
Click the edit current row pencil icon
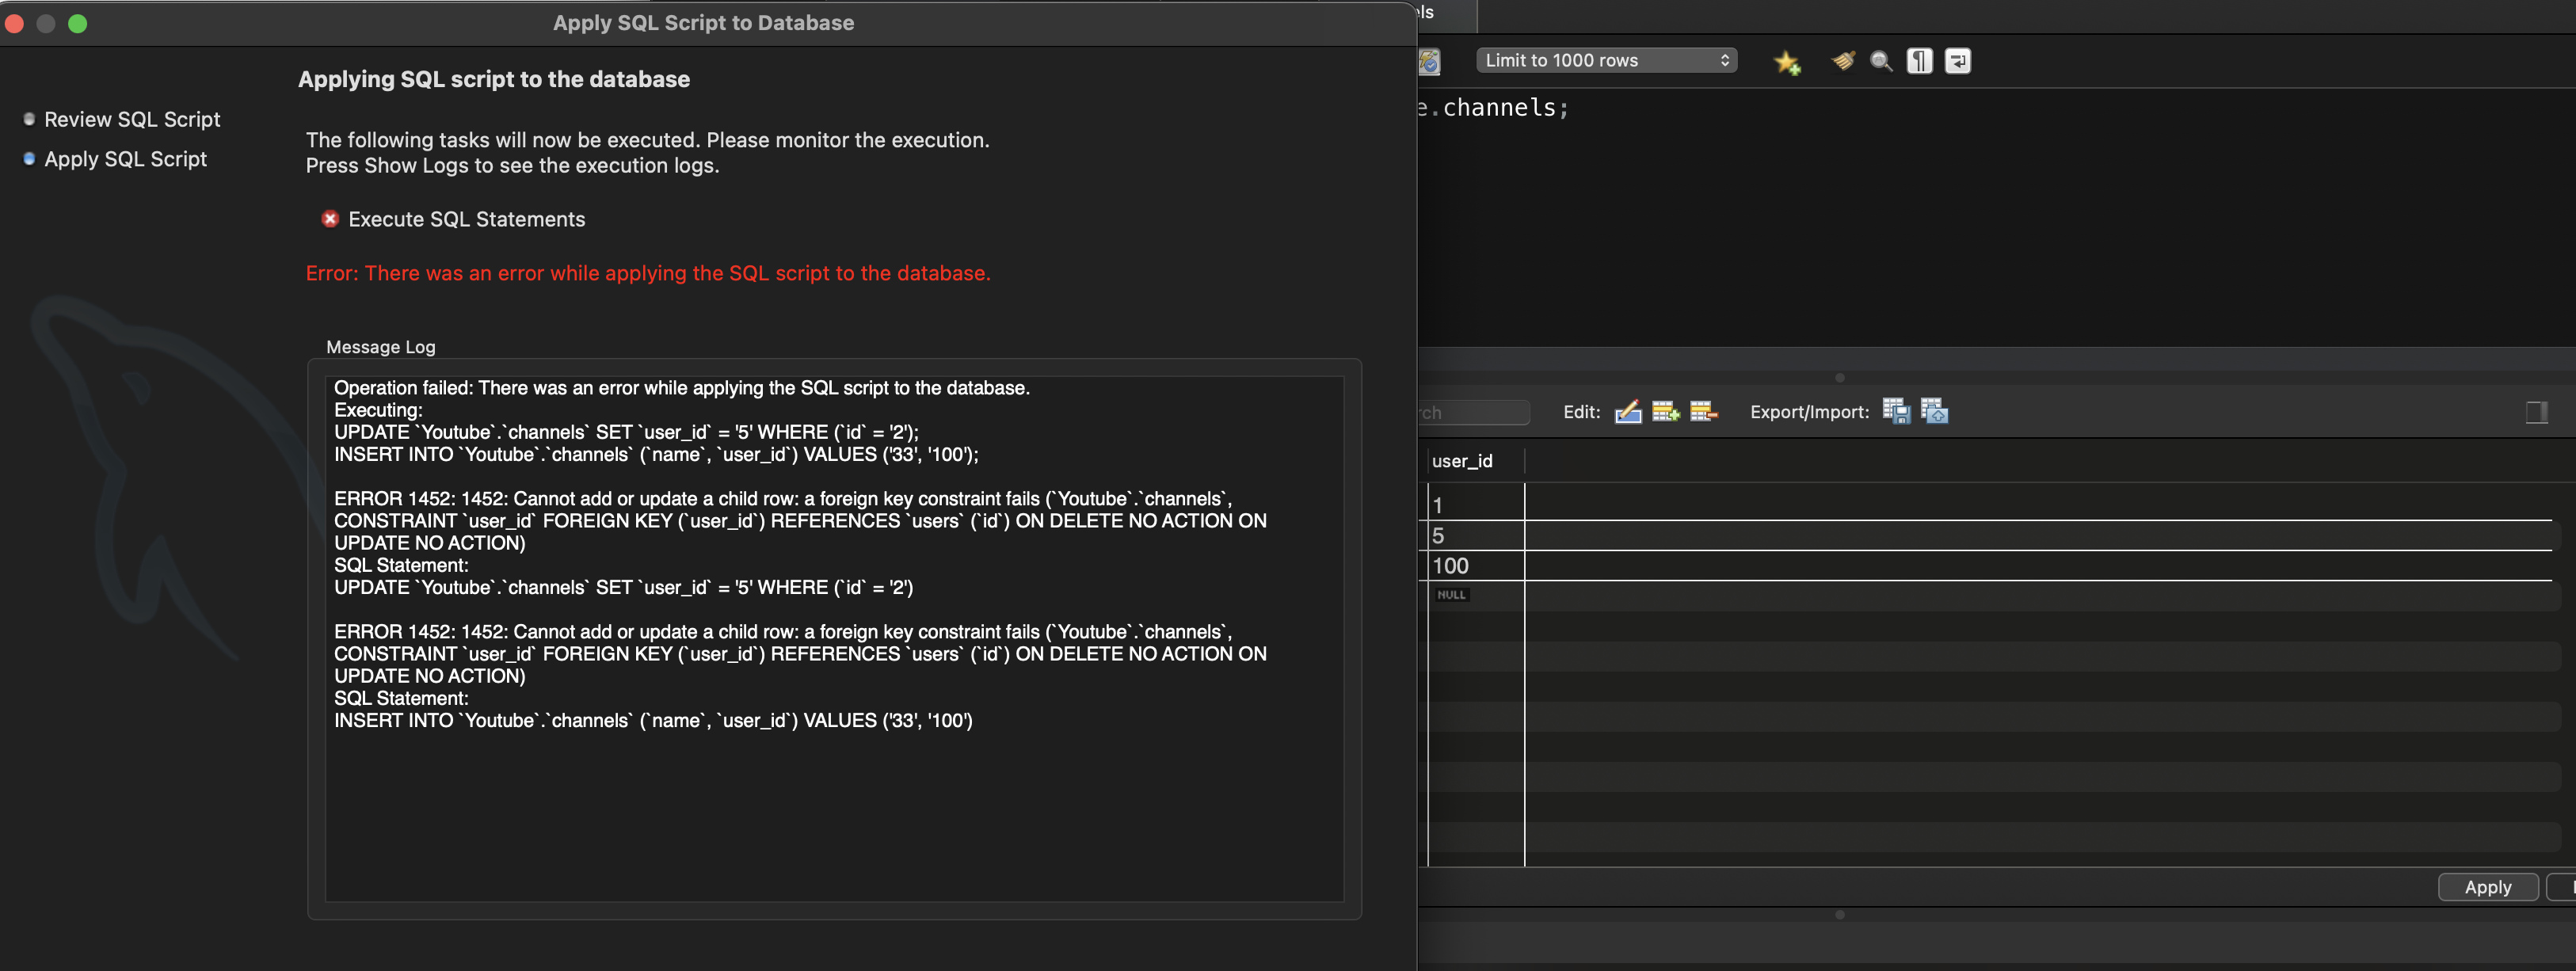click(1628, 412)
